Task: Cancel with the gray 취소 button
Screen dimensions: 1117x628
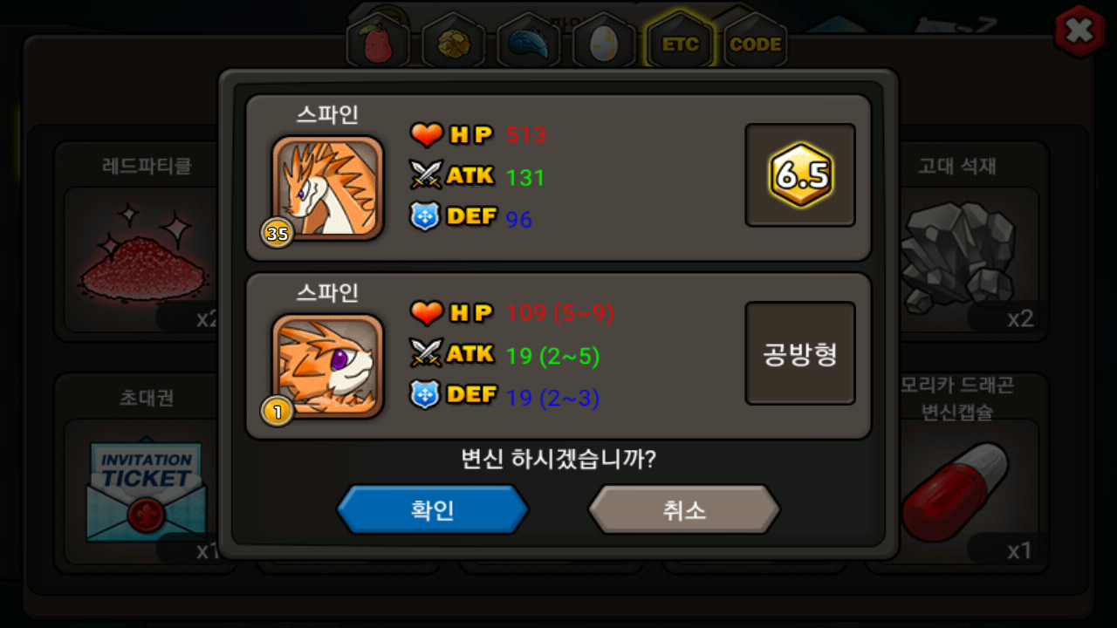Action: pyautogui.click(x=684, y=509)
